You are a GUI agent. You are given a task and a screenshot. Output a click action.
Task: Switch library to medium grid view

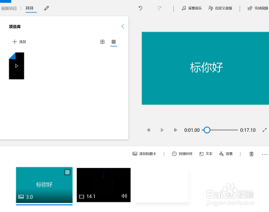point(102,42)
